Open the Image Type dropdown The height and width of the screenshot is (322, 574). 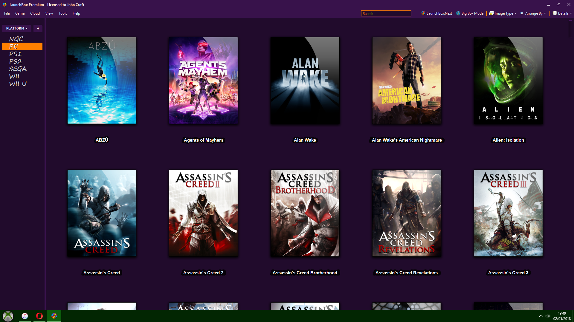click(503, 13)
